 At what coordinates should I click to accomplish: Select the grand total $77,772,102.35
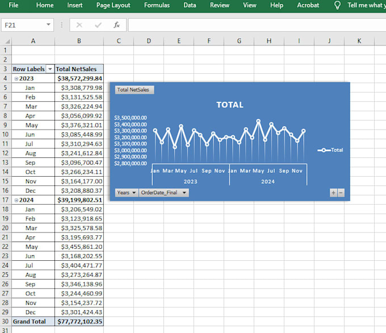(79, 322)
